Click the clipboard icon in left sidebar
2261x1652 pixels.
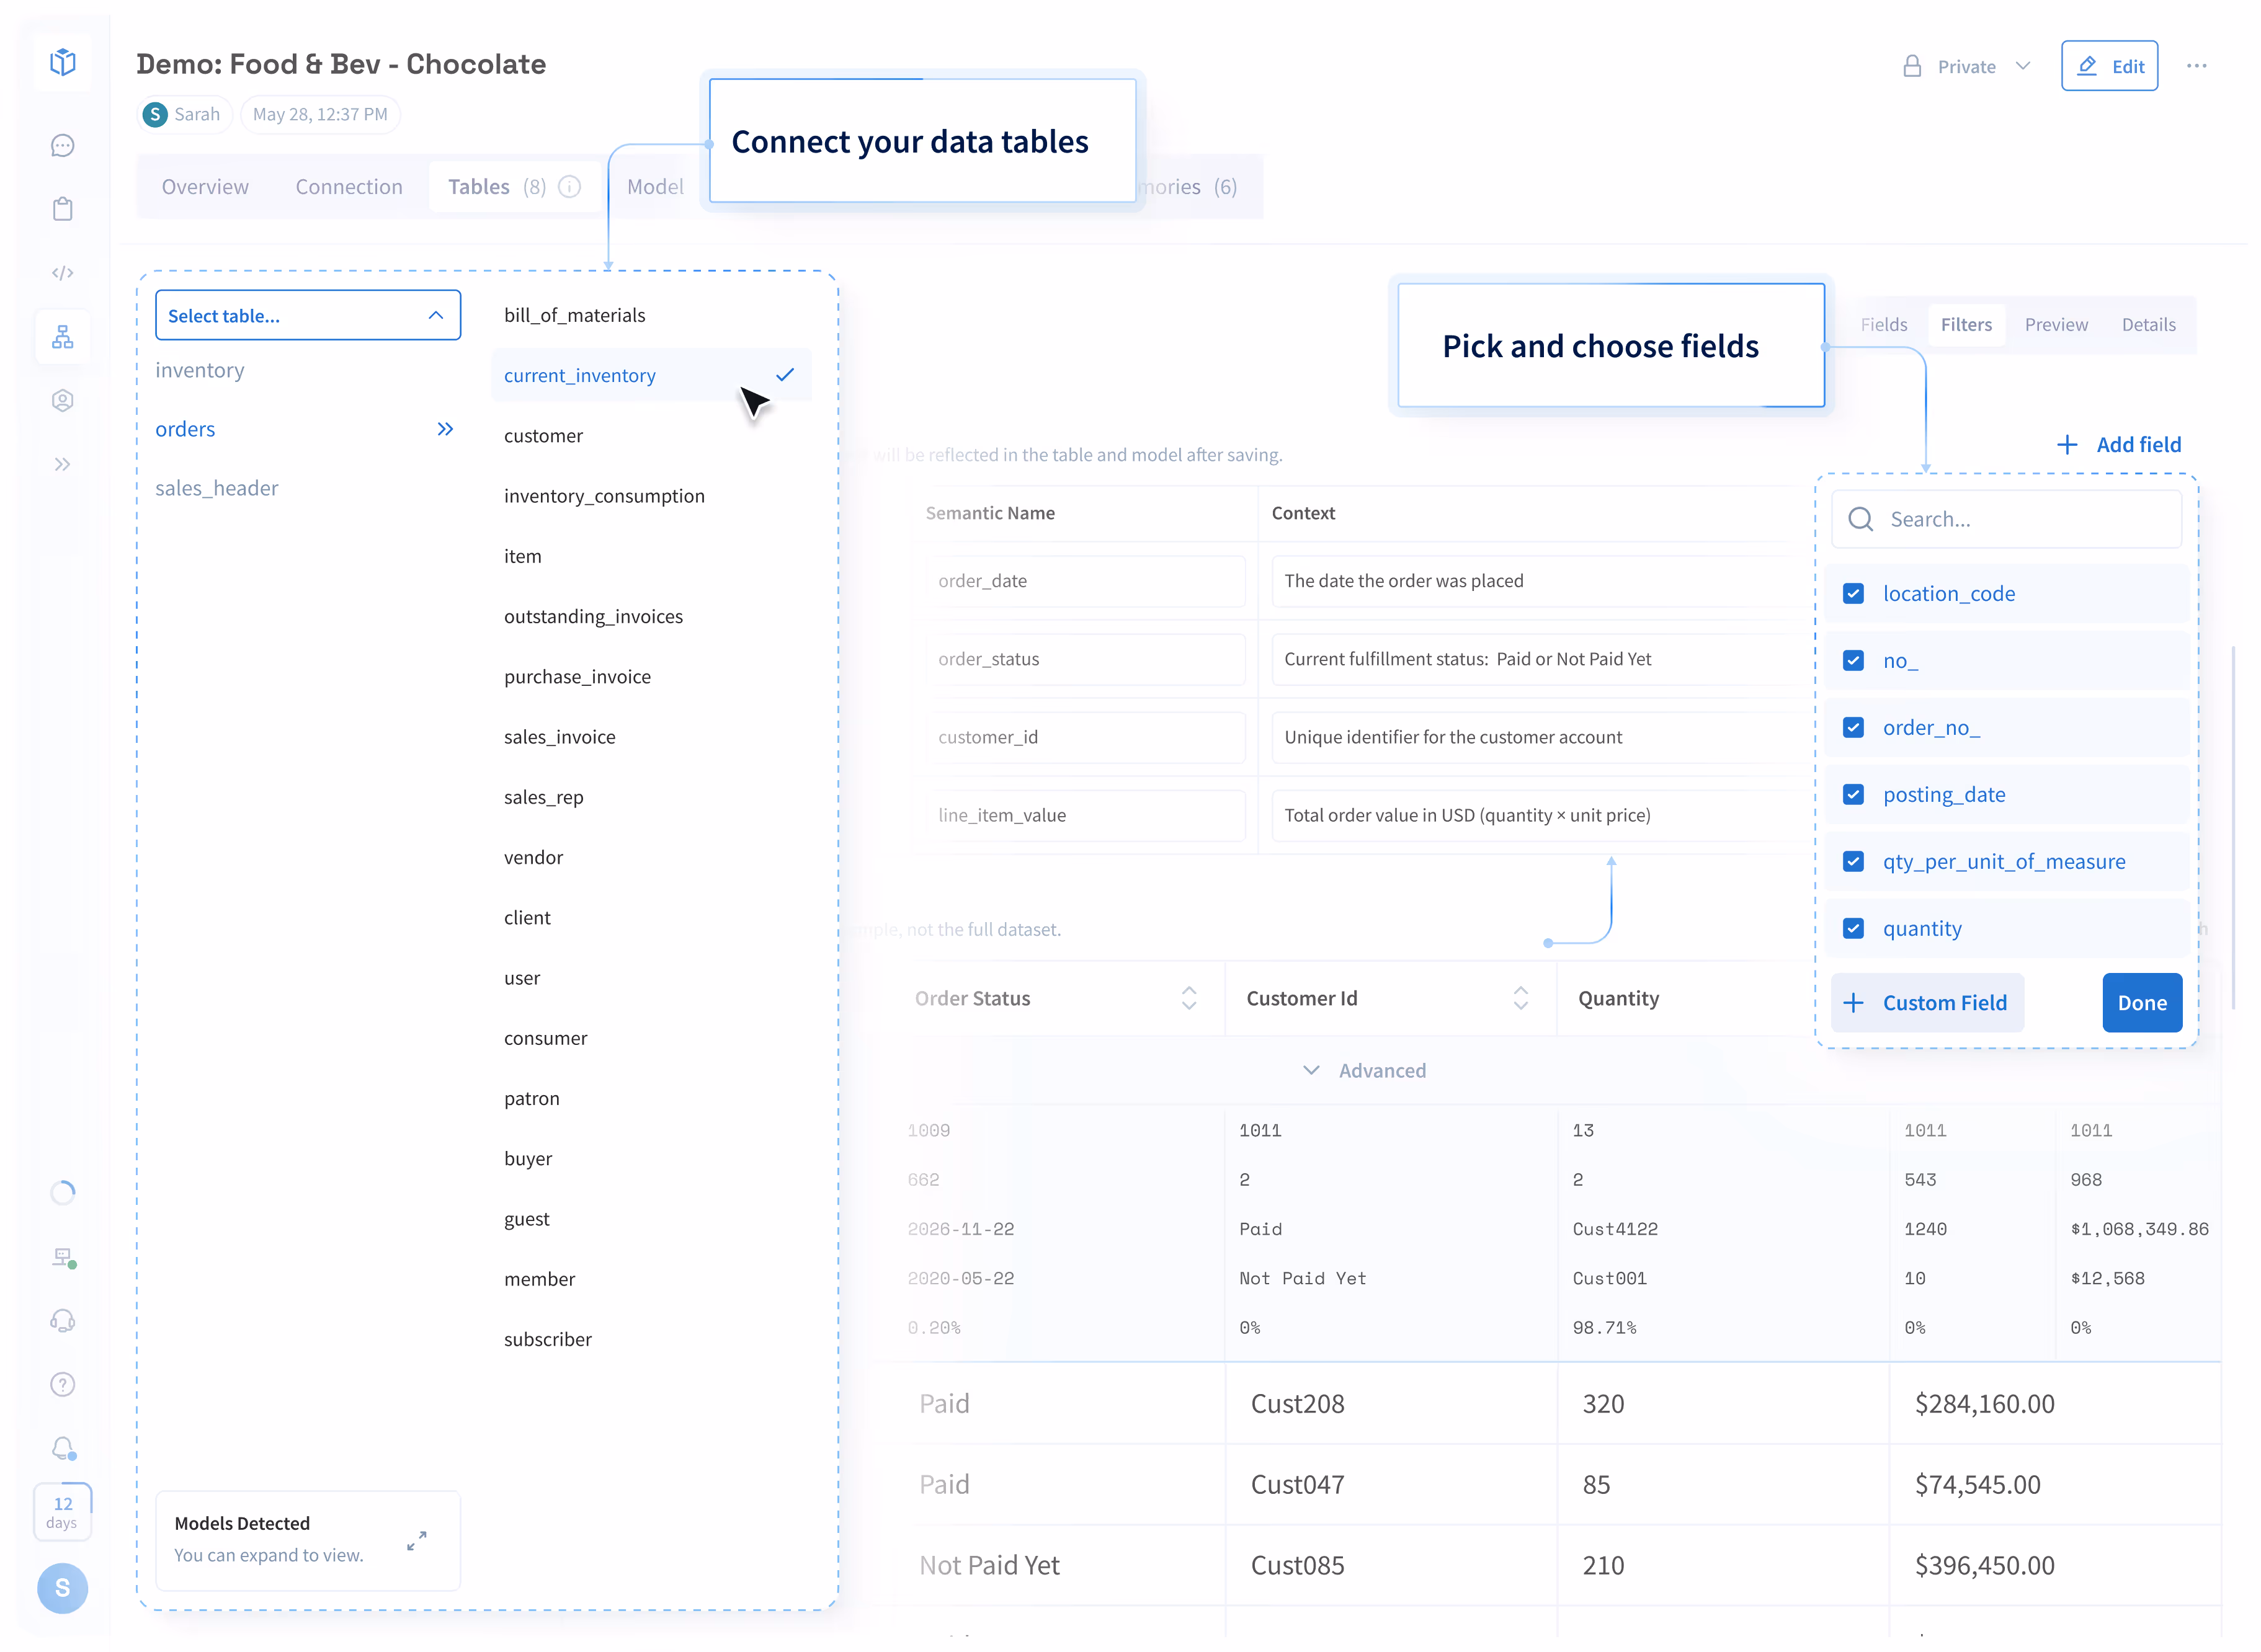point(62,209)
